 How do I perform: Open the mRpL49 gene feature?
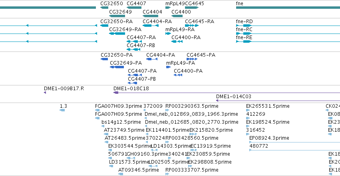pyautogui.click(x=168, y=8)
